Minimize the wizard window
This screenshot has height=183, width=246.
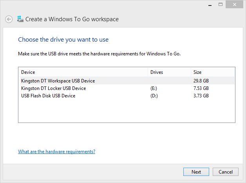coord(210,5)
